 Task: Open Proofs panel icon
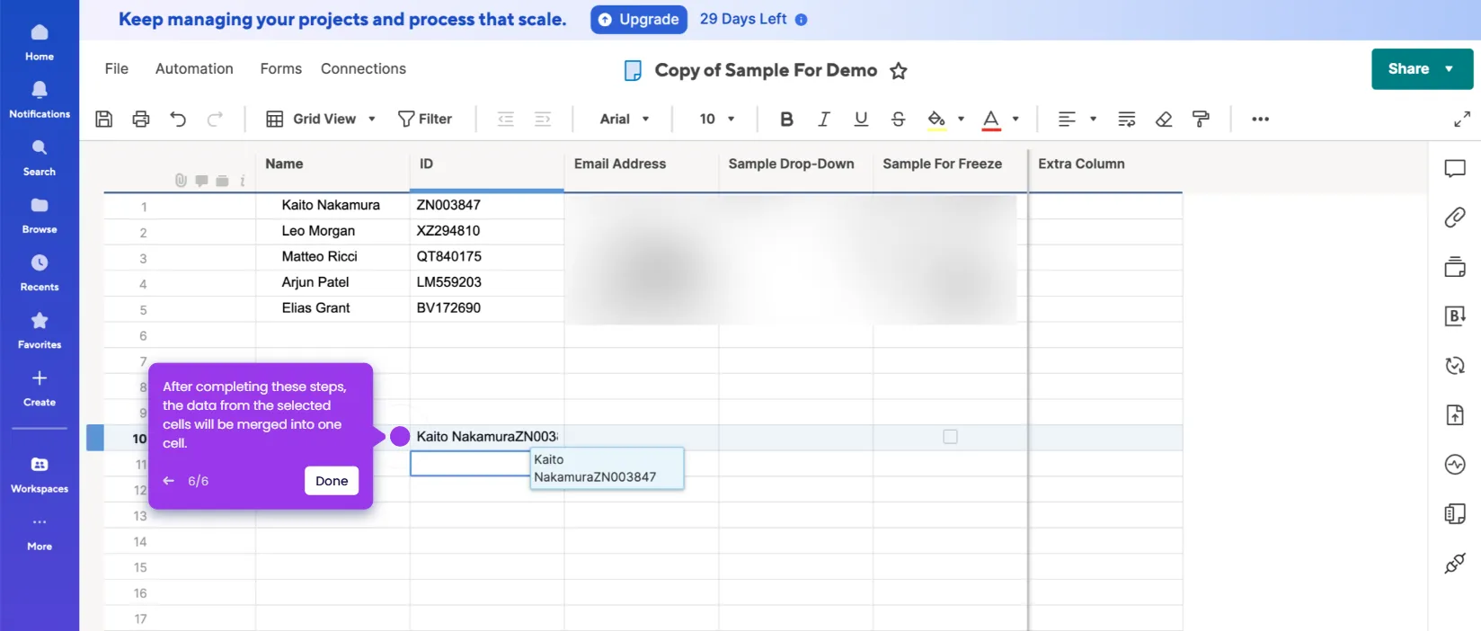coord(1455,267)
